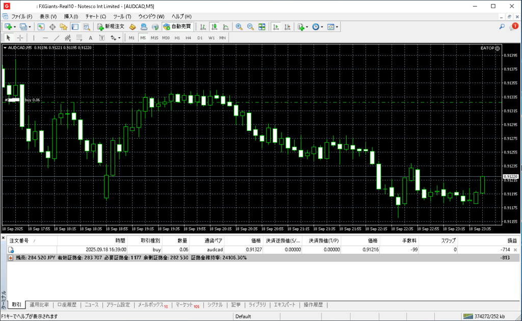Image resolution: width=522 pixels, height=321 pixels.
Task: Switch to line chart view
Action: point(226,26)
